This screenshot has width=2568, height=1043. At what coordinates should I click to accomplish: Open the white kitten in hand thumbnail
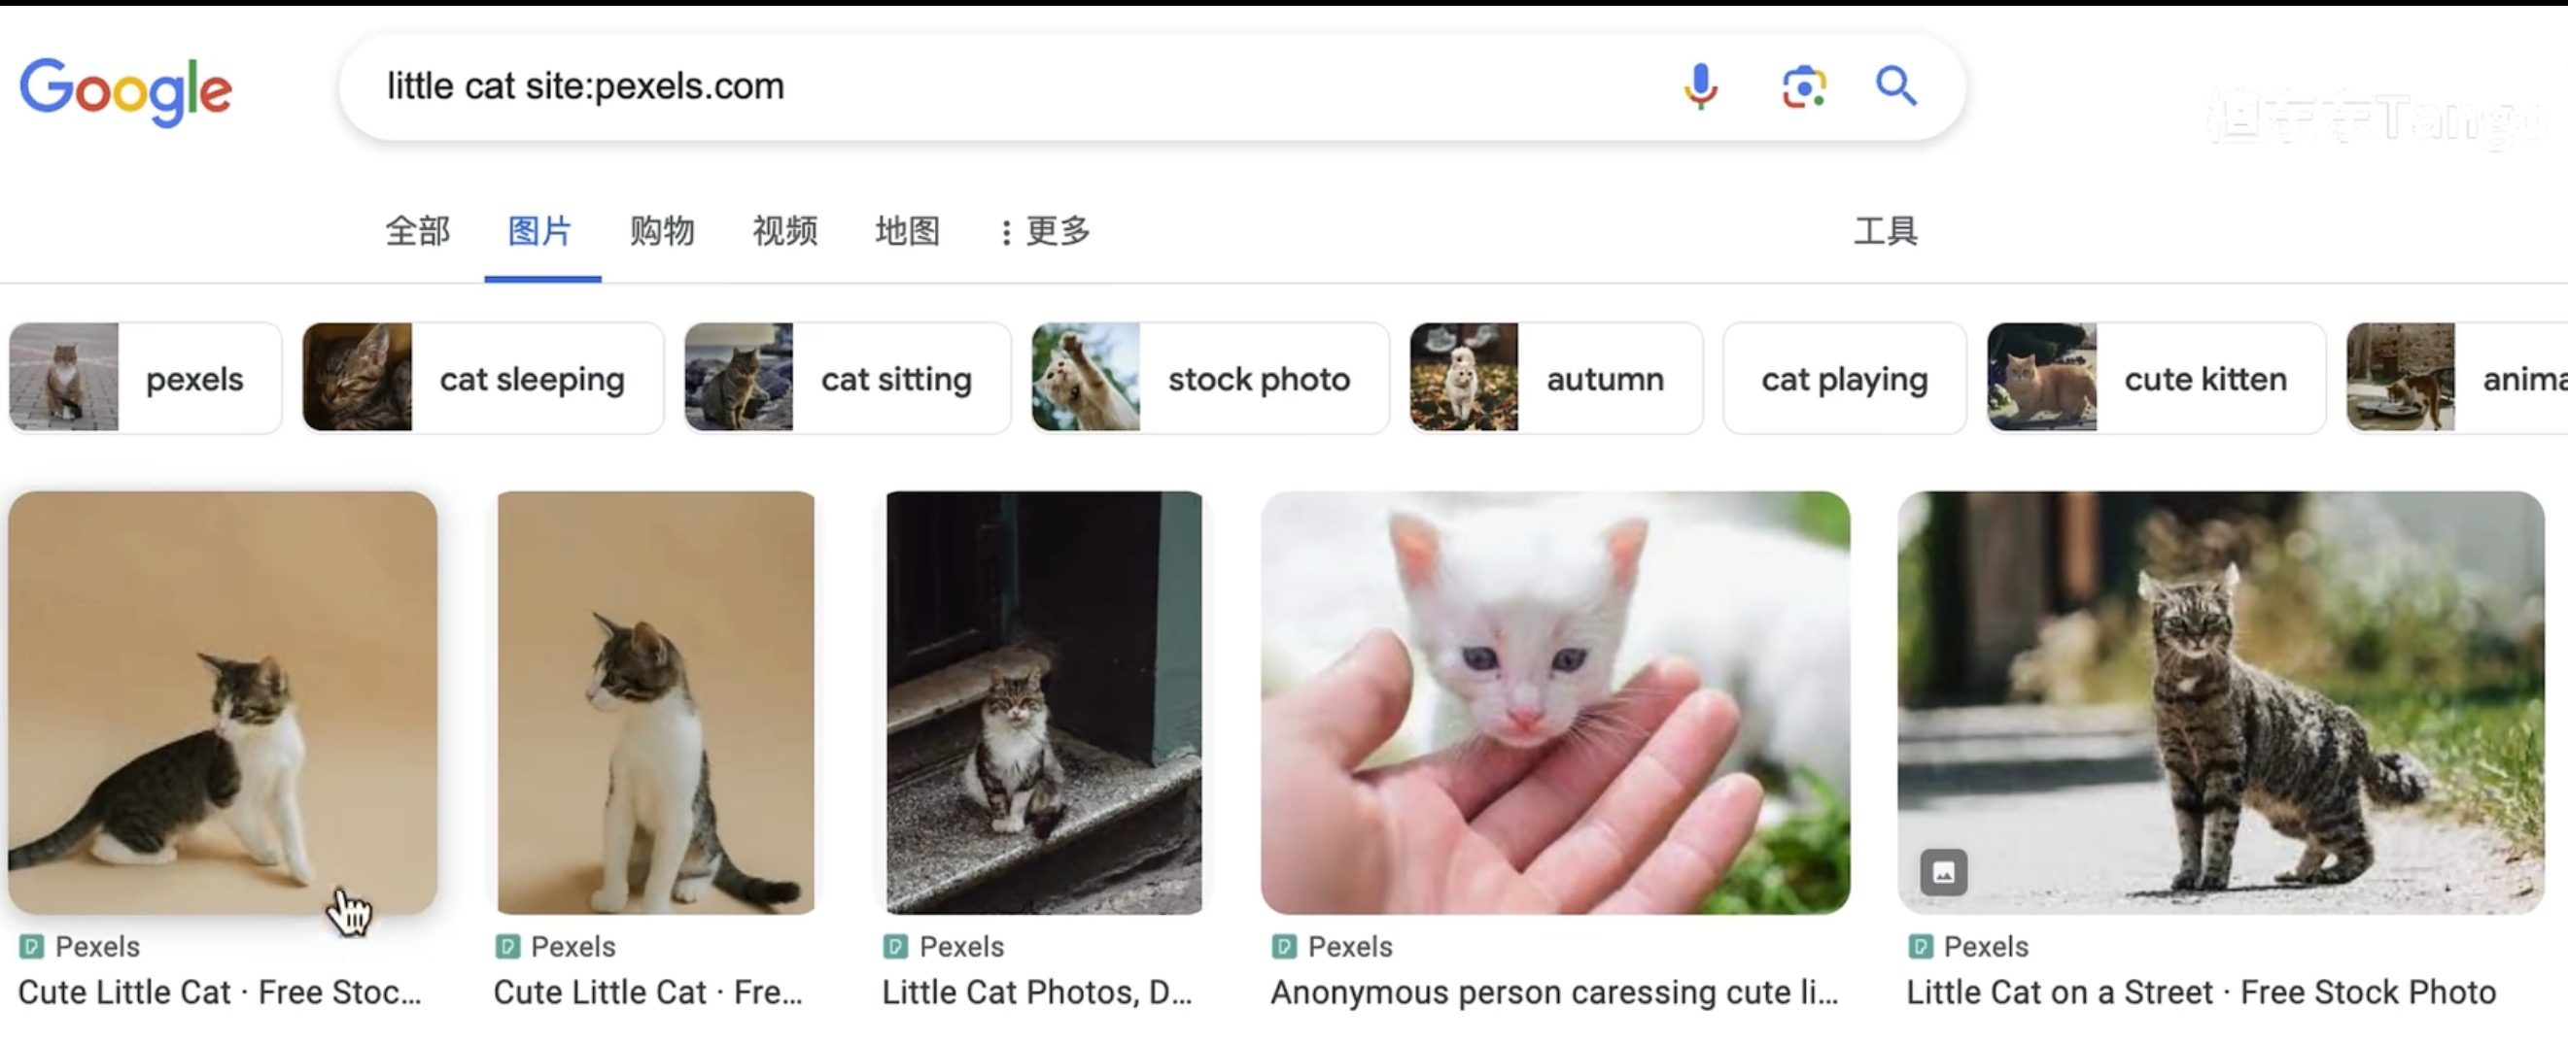point(1555,702)
